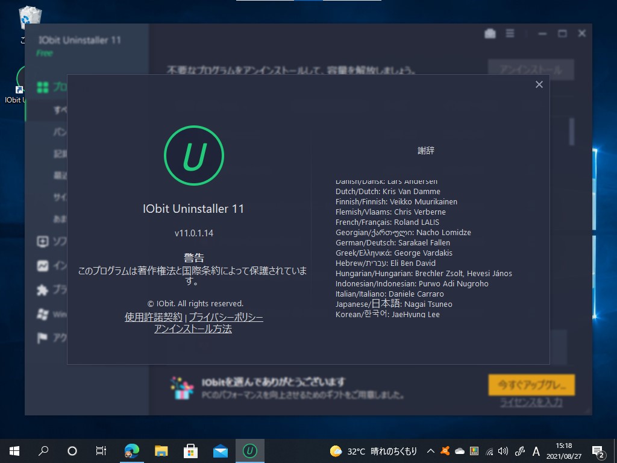Click the イン monitor icon in sidebar
The height and width of the screenshot is (463, 617).
point(42,266)
